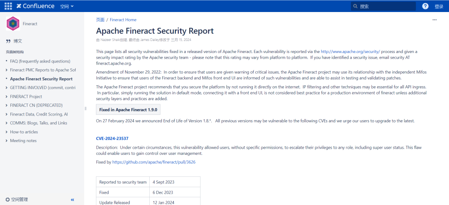Open the CVE-2024-23537 link

click(112, 139)
